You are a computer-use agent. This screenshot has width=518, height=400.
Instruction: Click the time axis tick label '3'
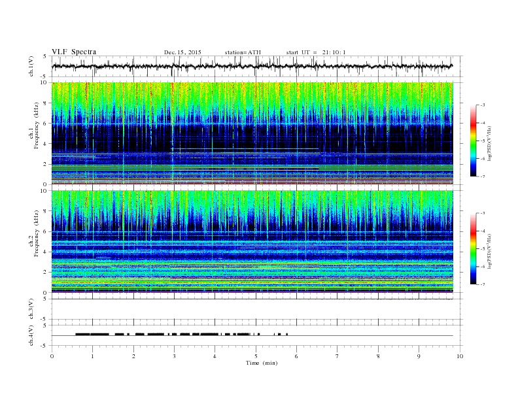[174, 356]
